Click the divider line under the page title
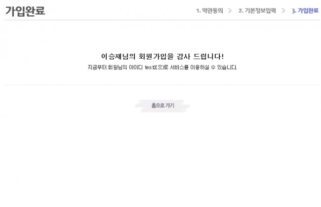Screen dimensions: 321x207 click(x=162, y=20)
